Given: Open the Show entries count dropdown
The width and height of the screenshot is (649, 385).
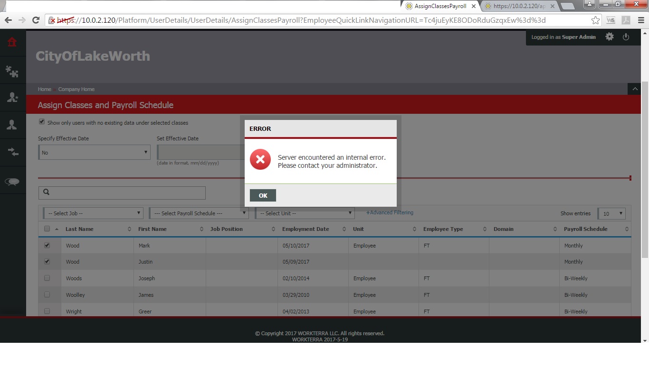Looking at the screenshot, I should pyautogui.click(x=611, y=214).
